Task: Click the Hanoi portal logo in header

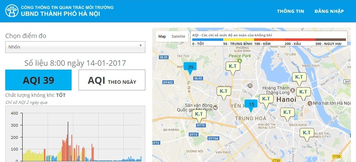Action: [x=11, y=11]
